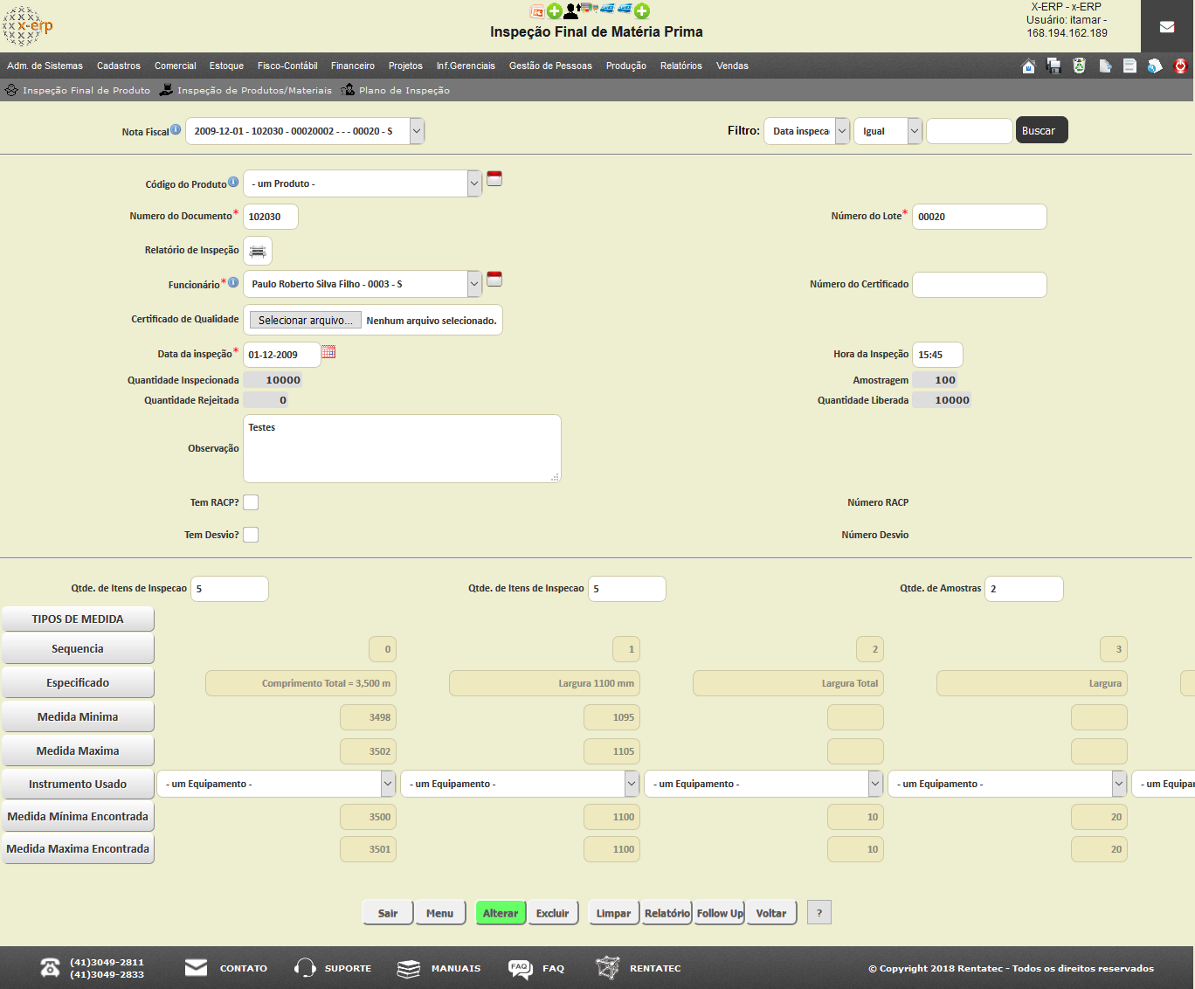This screenshot has width=1195, height=989.
Task: Open Instrumento Usado dropdown for sequence 1
Action: pyautogui.click(x=520, y=784)
